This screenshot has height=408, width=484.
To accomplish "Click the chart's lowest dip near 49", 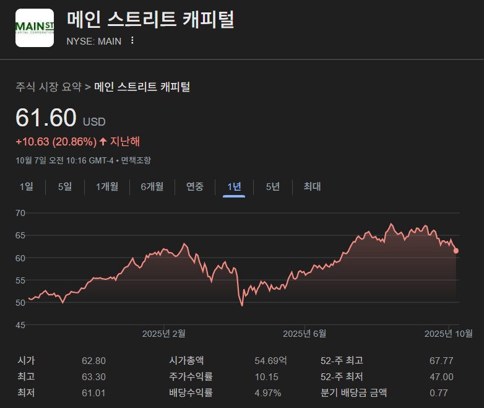I will 242,305.
